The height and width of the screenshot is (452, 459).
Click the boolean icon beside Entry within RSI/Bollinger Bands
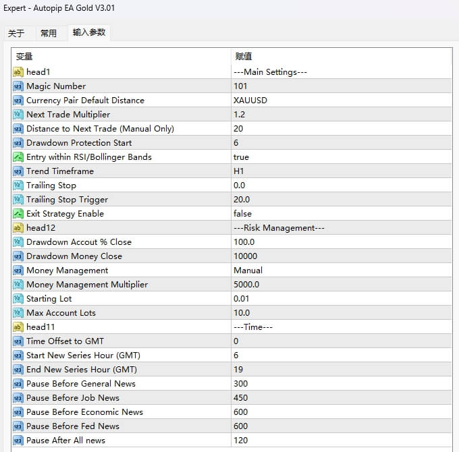18,157
